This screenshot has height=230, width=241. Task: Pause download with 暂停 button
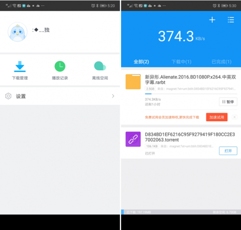(x=228, y=102)
